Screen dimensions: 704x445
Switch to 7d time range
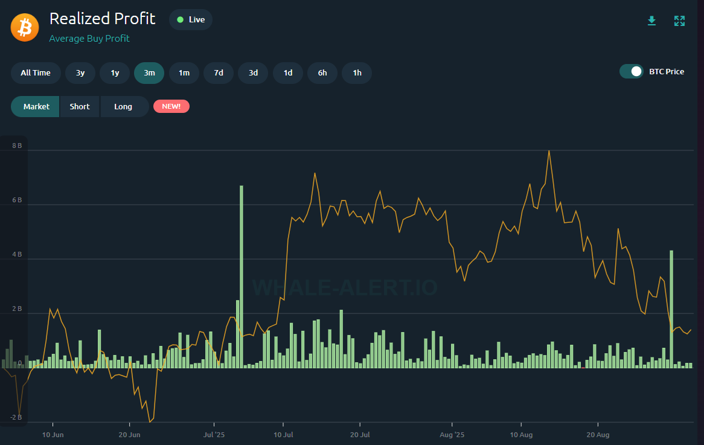(219, 73)
